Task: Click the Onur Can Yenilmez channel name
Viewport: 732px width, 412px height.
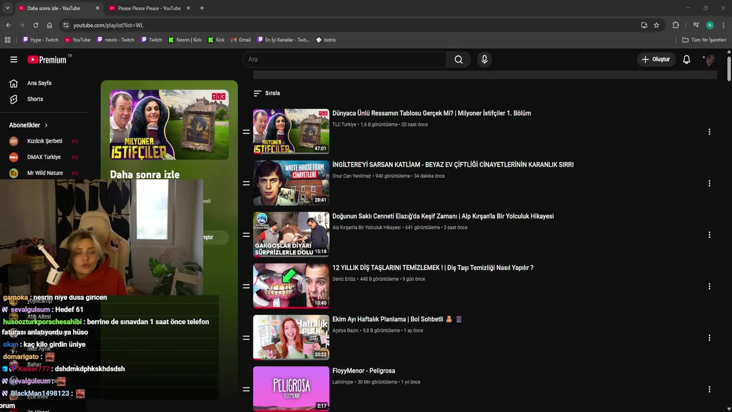Action: 352,176
